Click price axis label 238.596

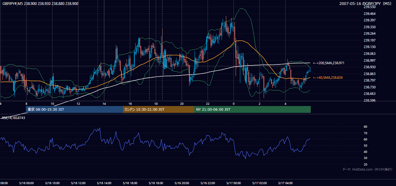click(370, 100)
